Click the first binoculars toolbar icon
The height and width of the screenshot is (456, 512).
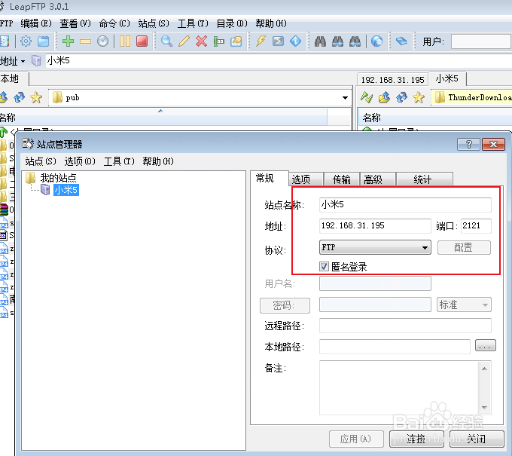pyautogui.click(x=320, y=41)
